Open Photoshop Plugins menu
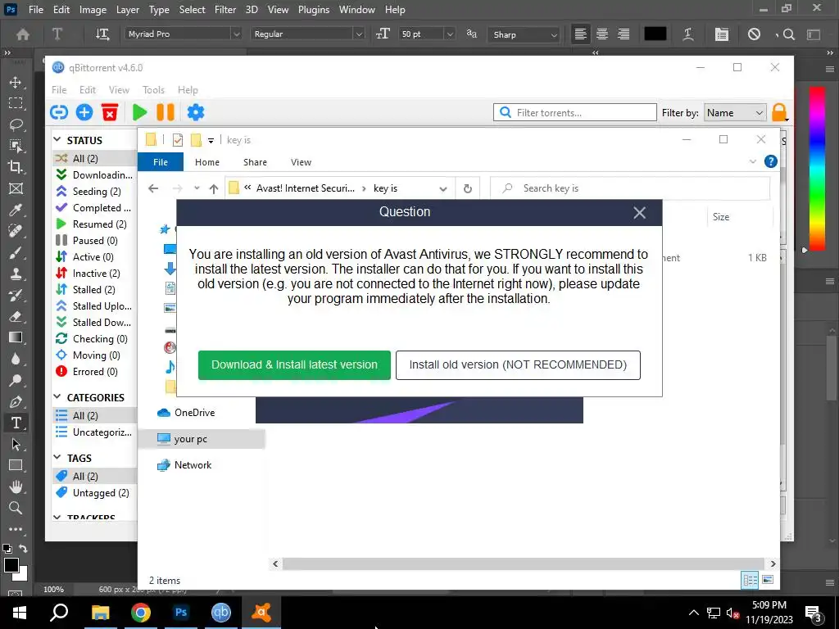 [x=314, y=10]
